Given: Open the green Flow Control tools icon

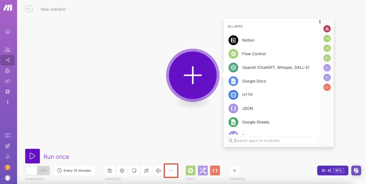Looking at the screenshot, I should (x=191, y=170).
